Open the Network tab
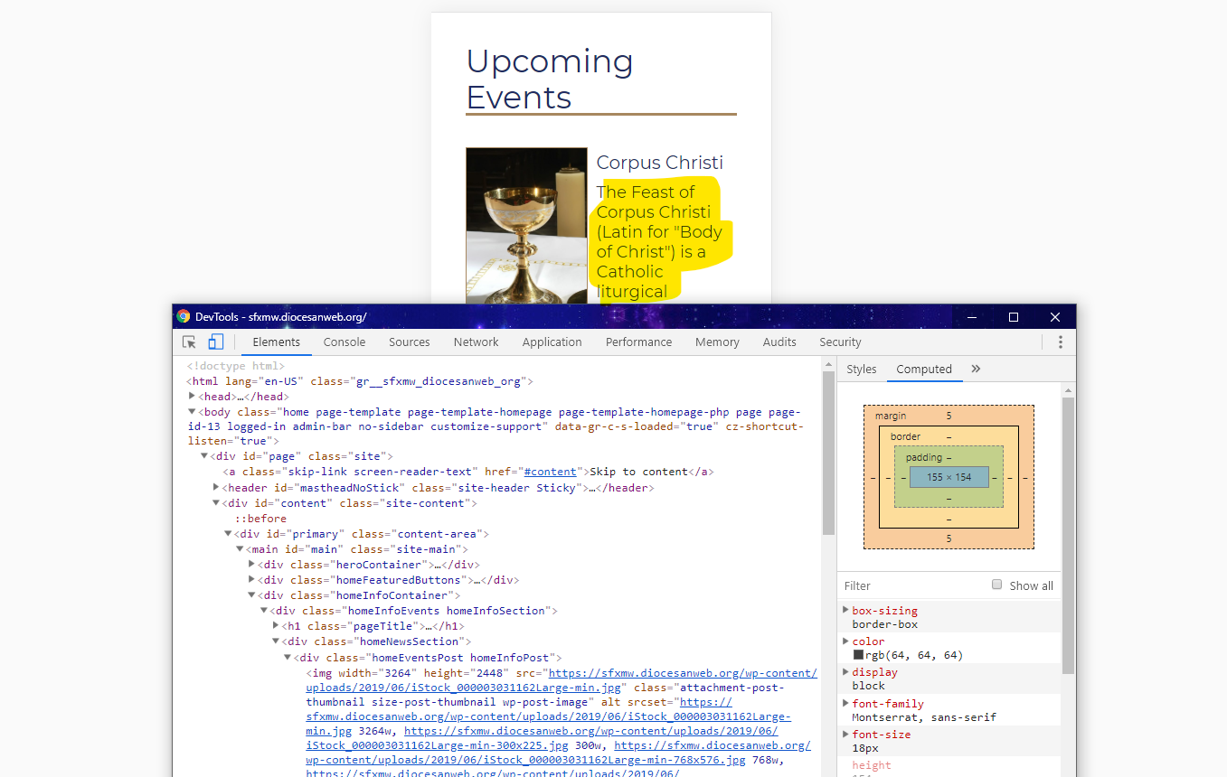Viewport: 1227px width, 777px height. coord(477,342)
